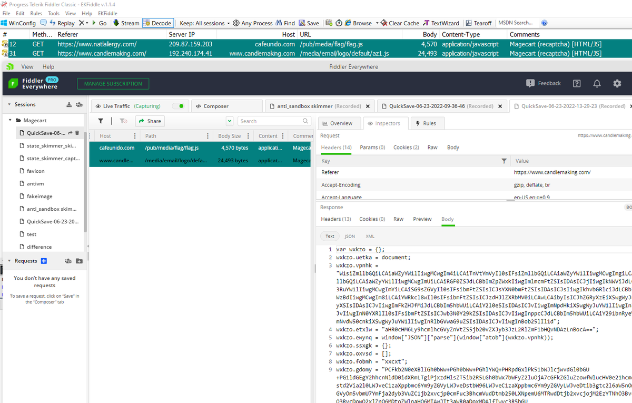This screenshot has height=403, width=632.
Task: Open the Remove (X) dropdown in Fiddler Classic
Action: click(83, 23)
